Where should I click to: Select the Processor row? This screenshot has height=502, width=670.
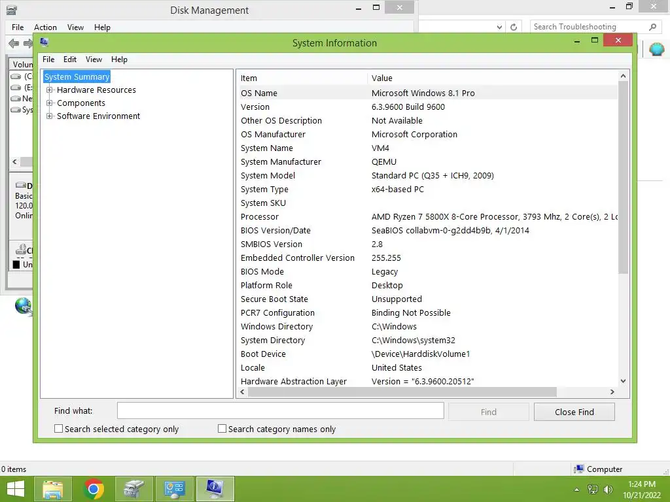pos(427,217)
